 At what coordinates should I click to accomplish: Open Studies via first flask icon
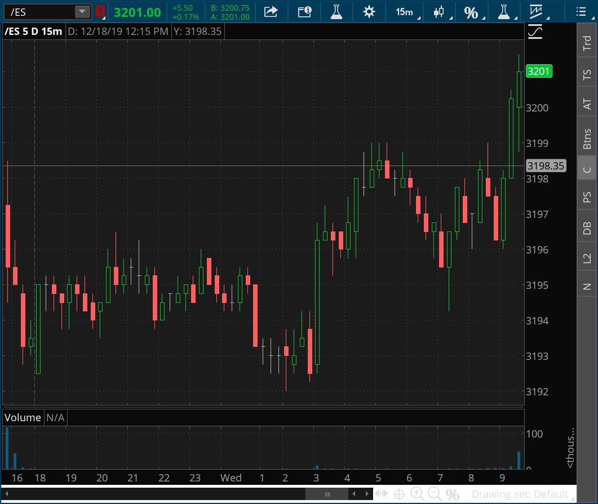tap(336, 12)
